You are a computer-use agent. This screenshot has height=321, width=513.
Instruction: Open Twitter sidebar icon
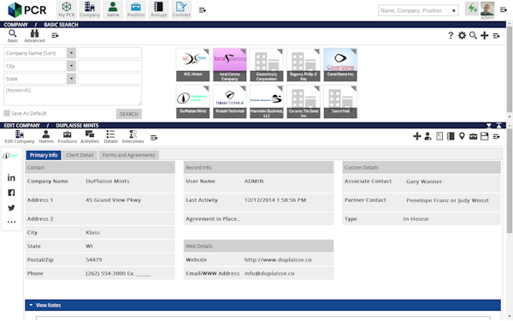pyautogui.click(x=11, y=208)
